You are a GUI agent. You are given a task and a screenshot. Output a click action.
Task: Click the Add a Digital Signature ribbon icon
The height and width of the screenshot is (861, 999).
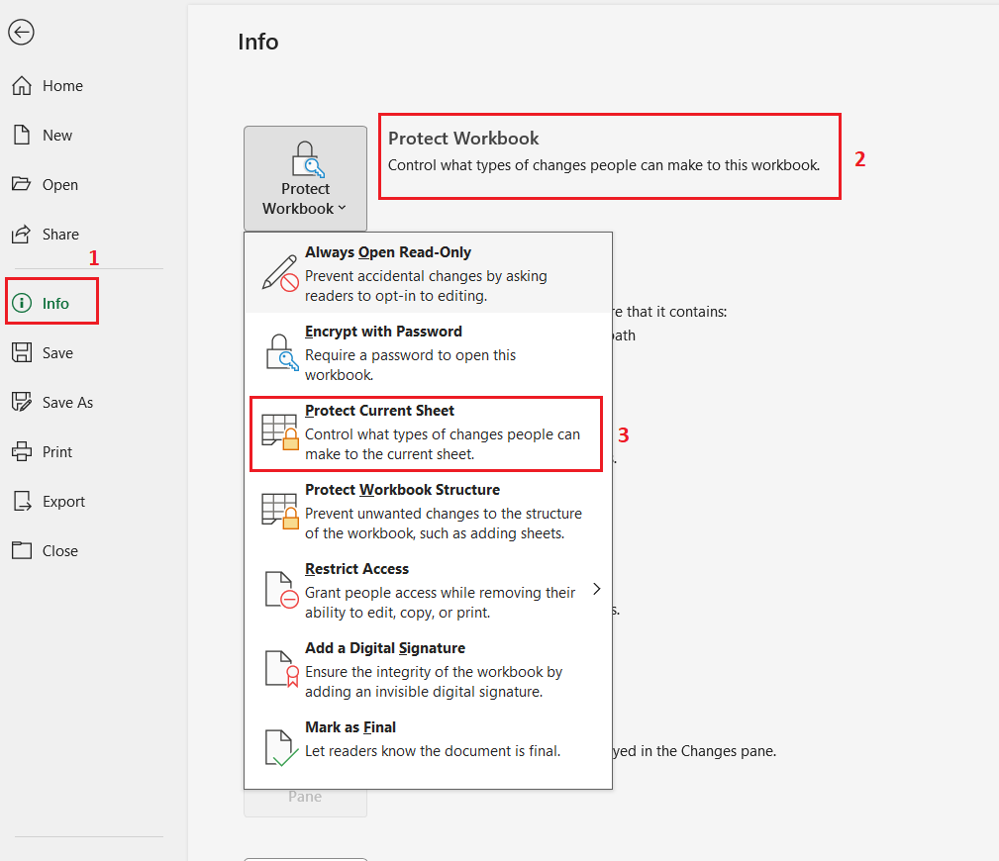pyautogui.click(x=280, y=669)
